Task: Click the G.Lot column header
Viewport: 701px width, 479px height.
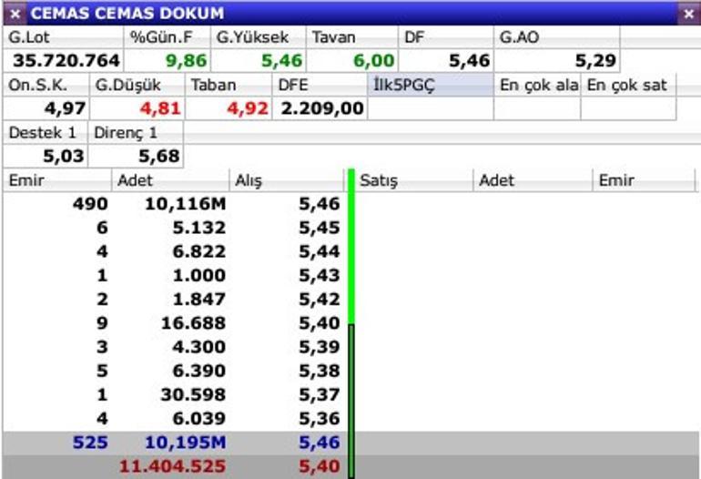Action: [64, 37]
